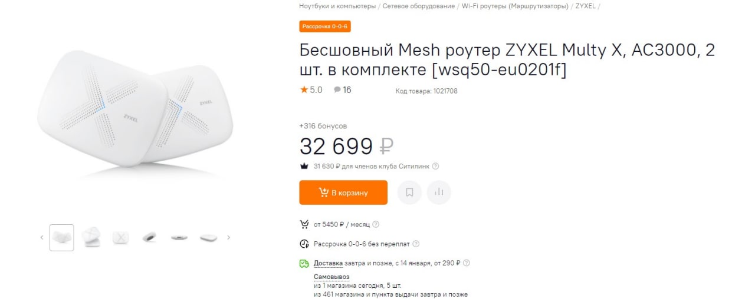The width and height of the screenshot is (755, 299).
Task: Click help icon at end of delivery line
Action: tap(467, 263)
